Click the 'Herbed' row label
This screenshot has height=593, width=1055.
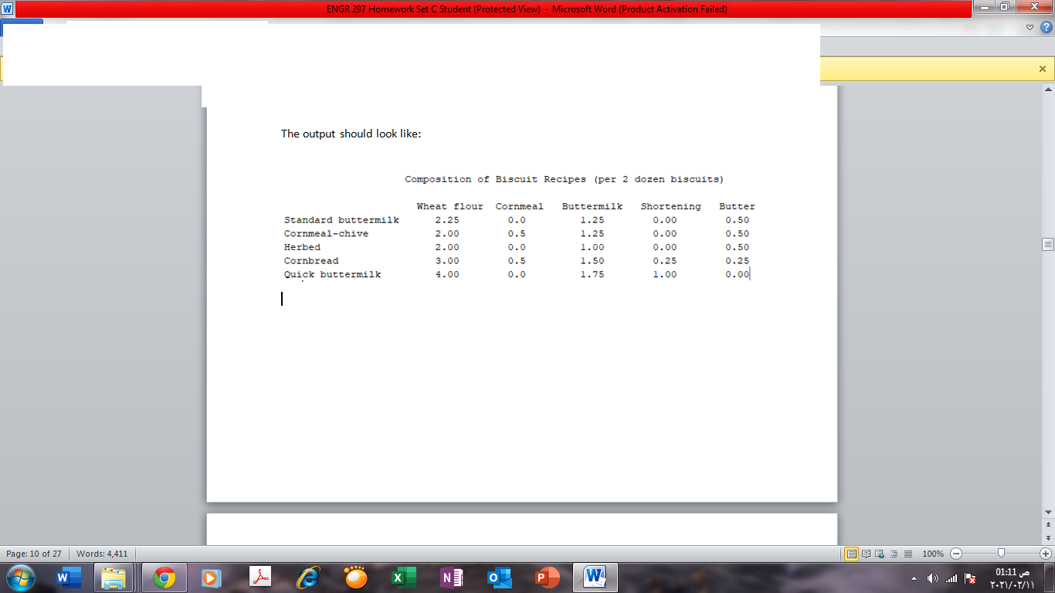pos(302,247)
